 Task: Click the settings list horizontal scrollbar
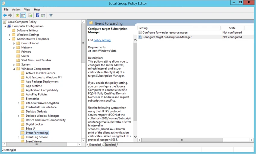(x=182, y=140)
